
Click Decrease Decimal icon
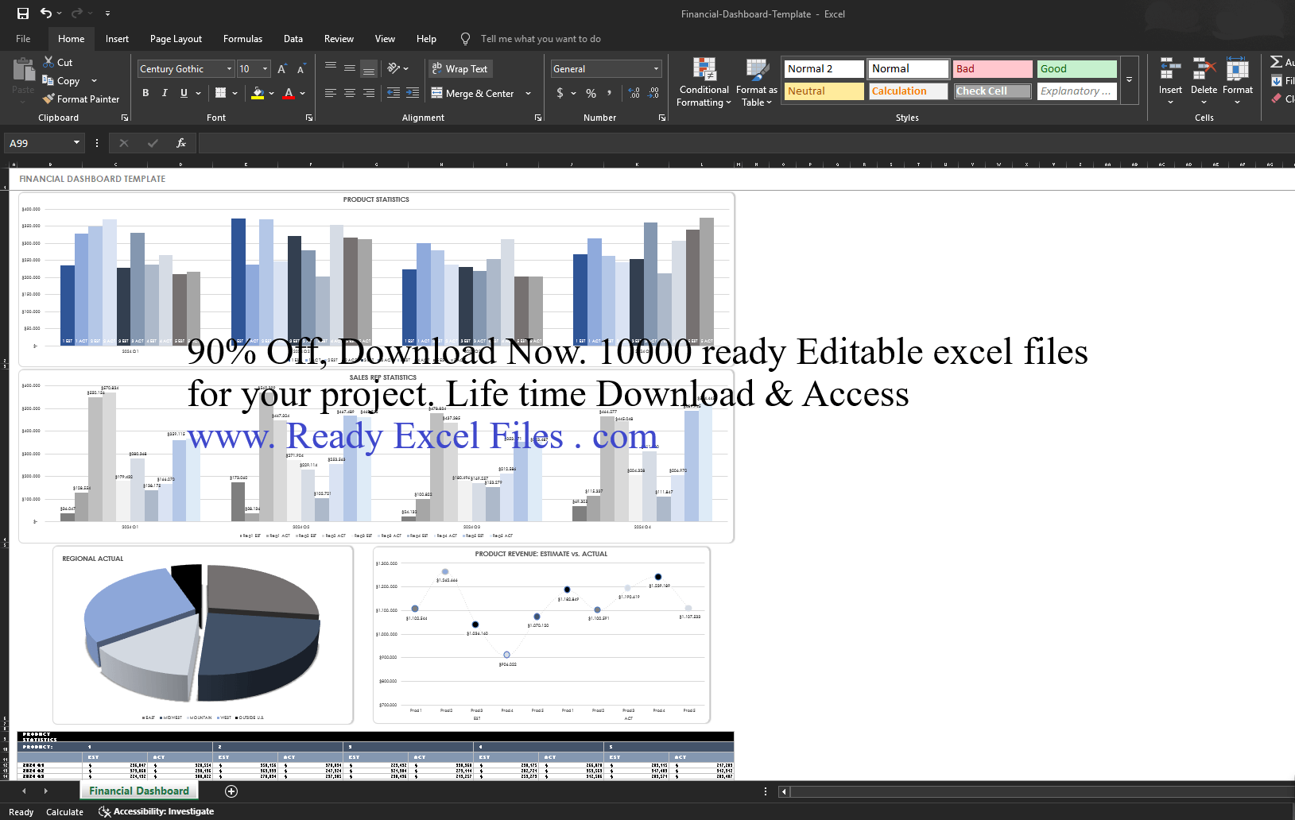tap(653, 93)
